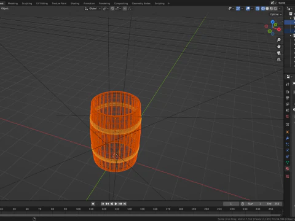Screen dimensions: 295x221
Task: Open the View Layer properties tab icon
Action: pyautogui.click(x=288, y=104)
